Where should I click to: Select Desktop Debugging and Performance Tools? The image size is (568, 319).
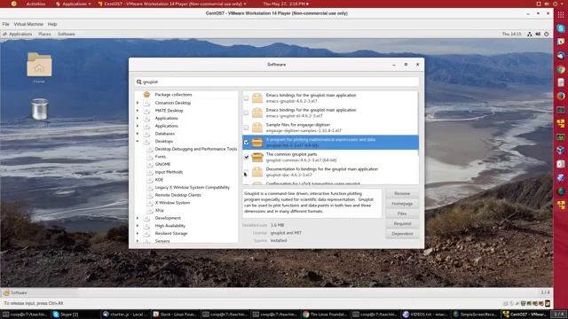tap(196, 149)
